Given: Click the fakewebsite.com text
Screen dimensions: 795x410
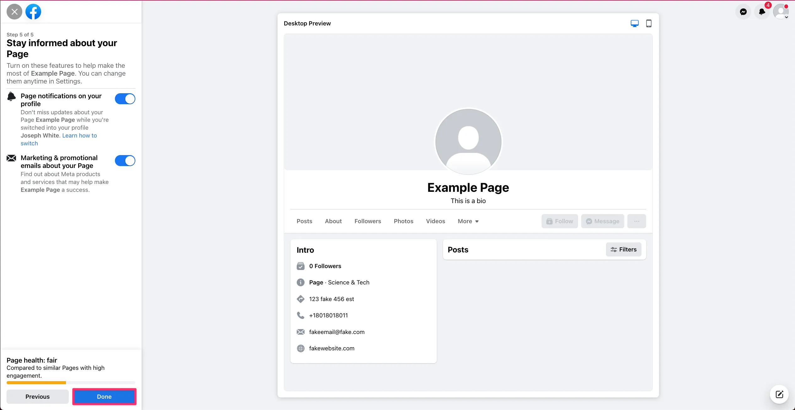Looking at the screenshot, I should [x=332, y=348].
